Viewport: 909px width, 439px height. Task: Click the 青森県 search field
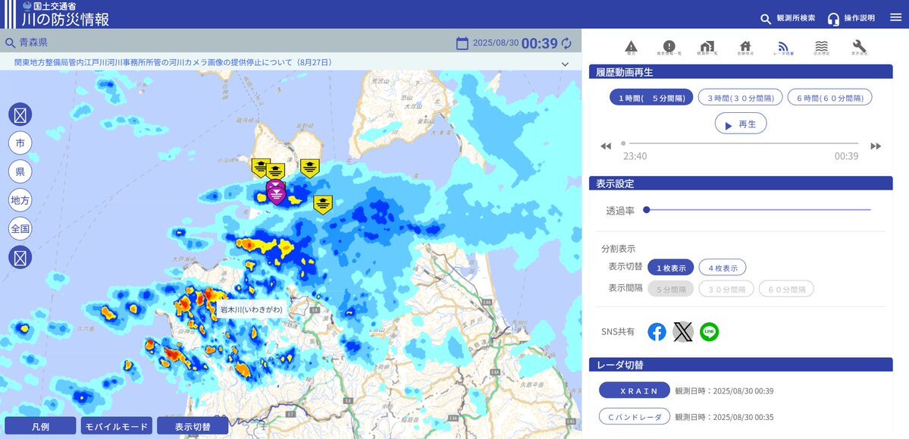pos(226,43)
